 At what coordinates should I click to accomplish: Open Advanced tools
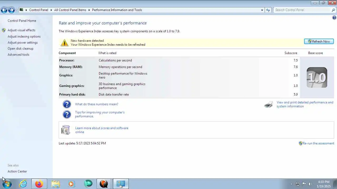pyautogui.click(x=18, y=55)
